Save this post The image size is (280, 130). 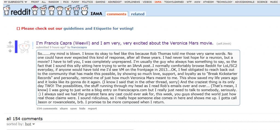(74, 108)
